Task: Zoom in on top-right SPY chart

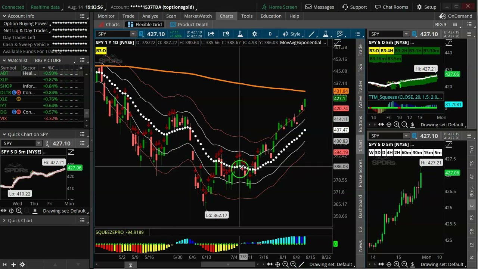Action: (397, 125)
